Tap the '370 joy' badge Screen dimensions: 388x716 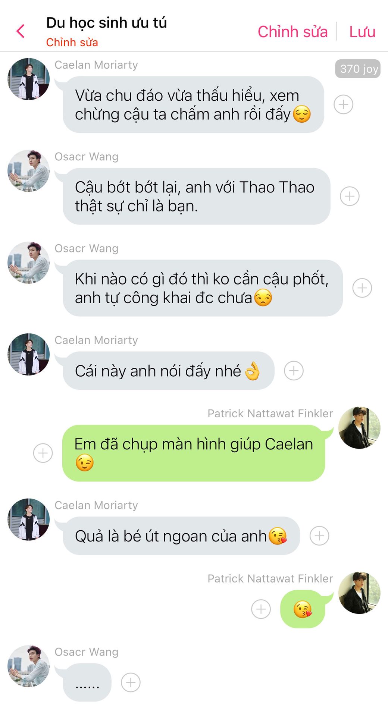(x=358, y=69)
